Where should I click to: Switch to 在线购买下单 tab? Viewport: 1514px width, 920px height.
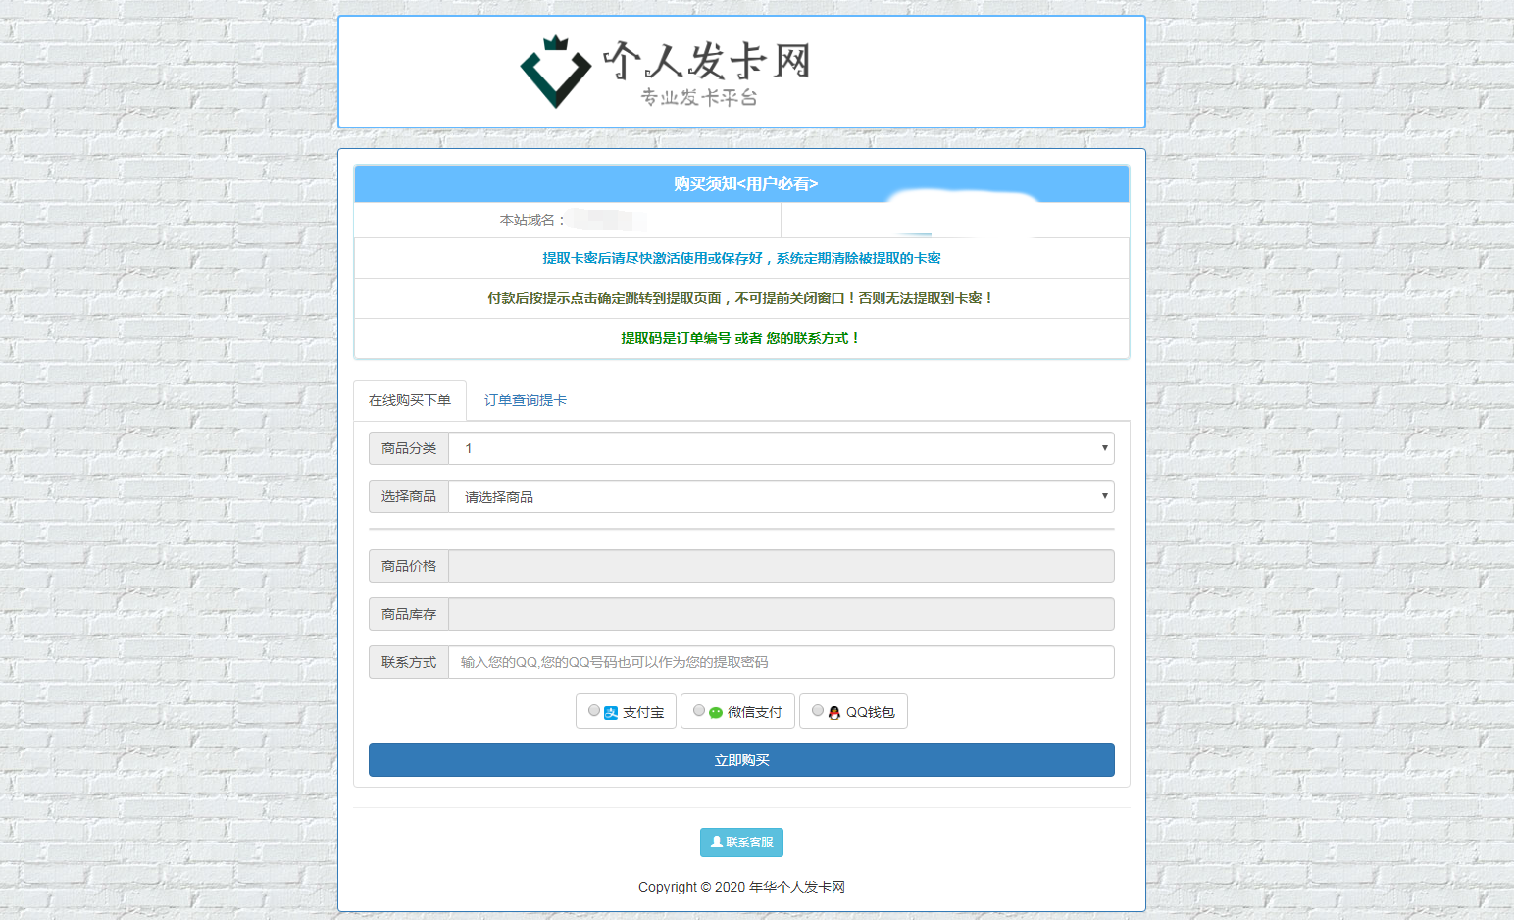pyautogui.click(x=410, y=400)
